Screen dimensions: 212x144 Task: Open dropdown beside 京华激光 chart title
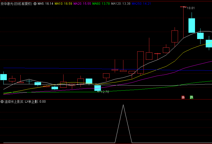point(35,4)
